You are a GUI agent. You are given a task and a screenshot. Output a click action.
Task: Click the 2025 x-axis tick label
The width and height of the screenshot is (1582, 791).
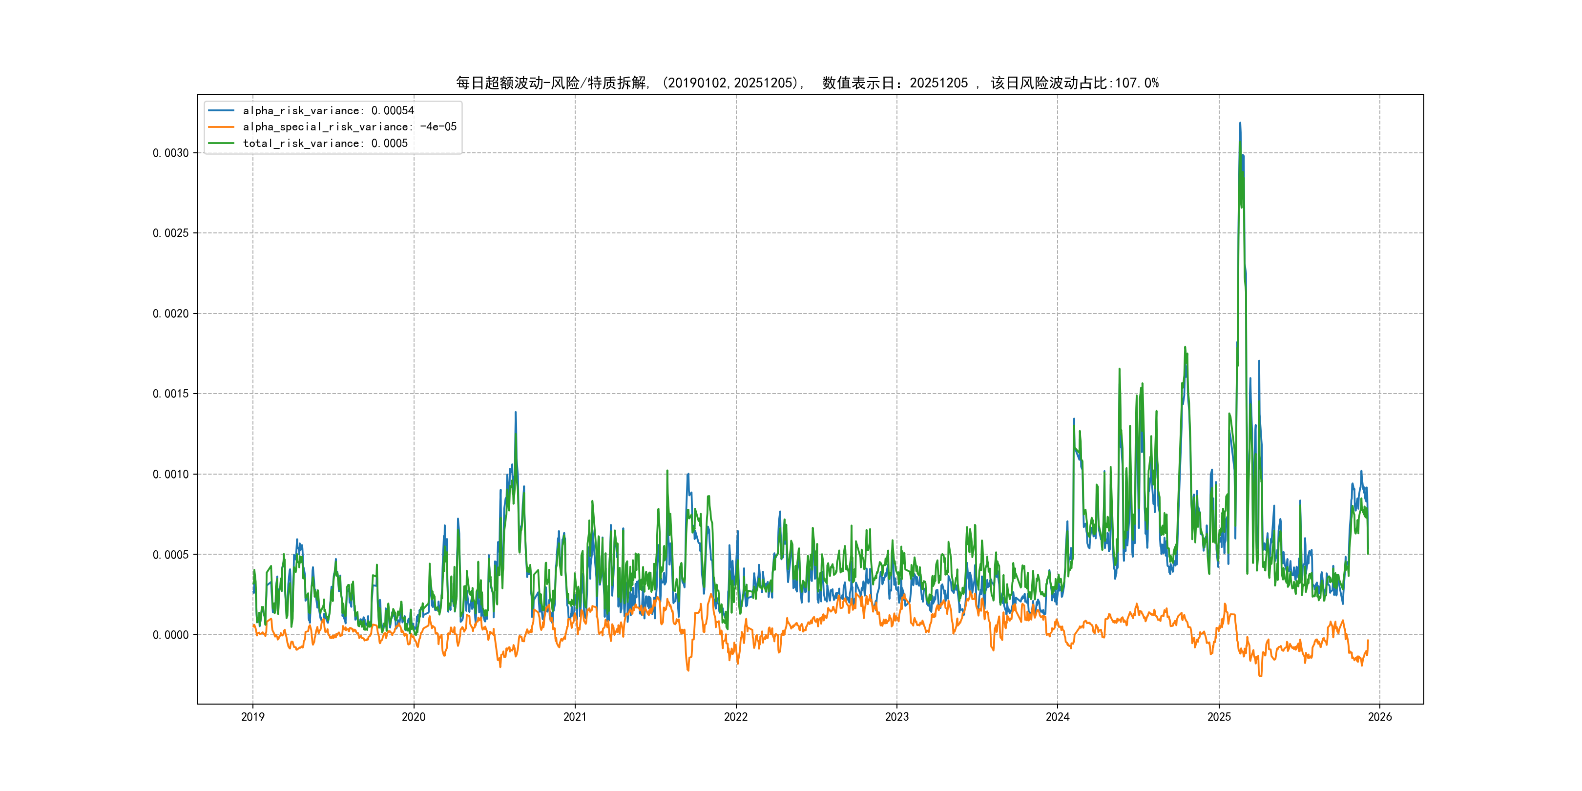[1219, 717]
